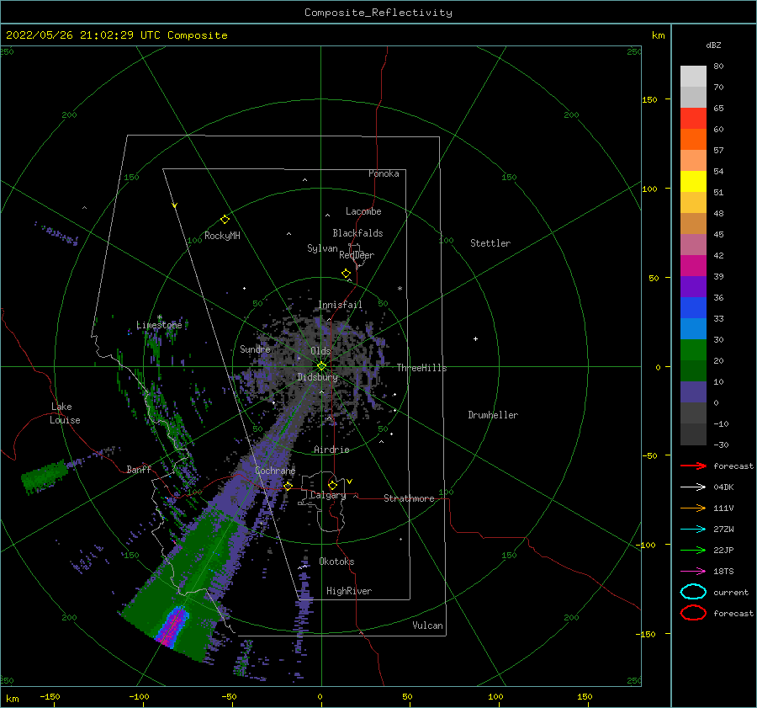Click the Lake Louise label
This screenshot has height=708, width=757.
(x=65, y=413)
